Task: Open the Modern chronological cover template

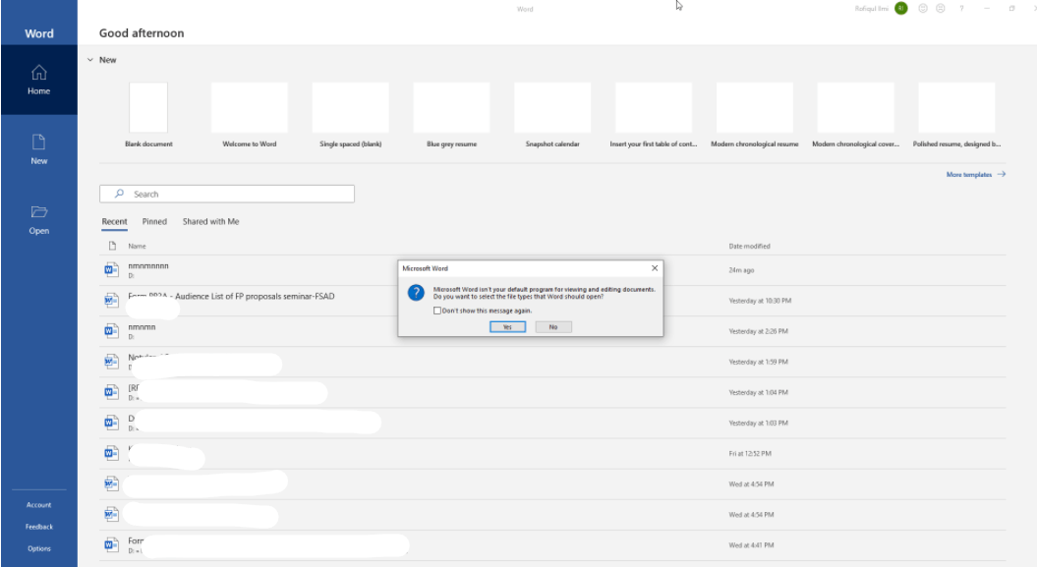Action: [856, 108]
